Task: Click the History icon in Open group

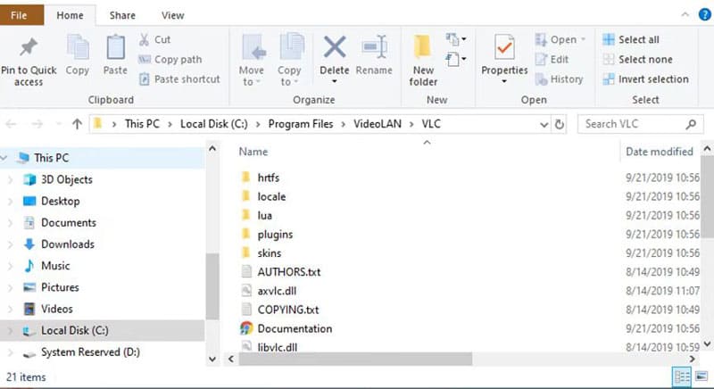Action: (x=541, y=79)
